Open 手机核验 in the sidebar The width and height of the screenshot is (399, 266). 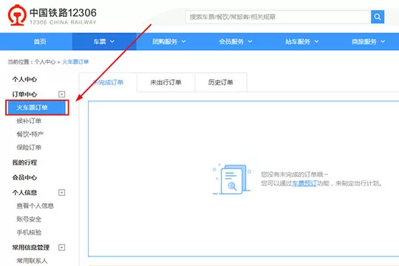coord(29,232)
